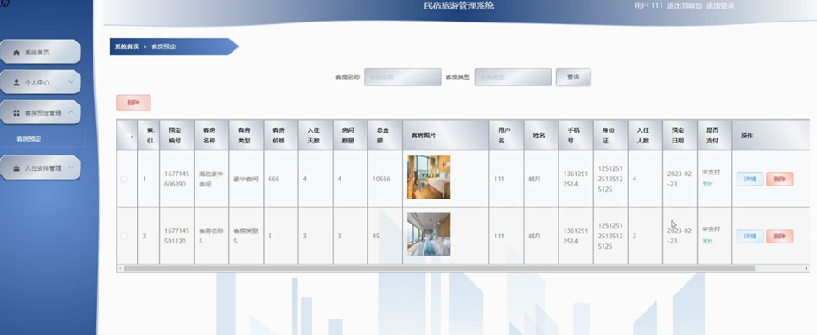Open 入住安排管理 sidebar menu
Image resolution: width=817 pixels, height=335 pixels.
click(x=41, y=168)
